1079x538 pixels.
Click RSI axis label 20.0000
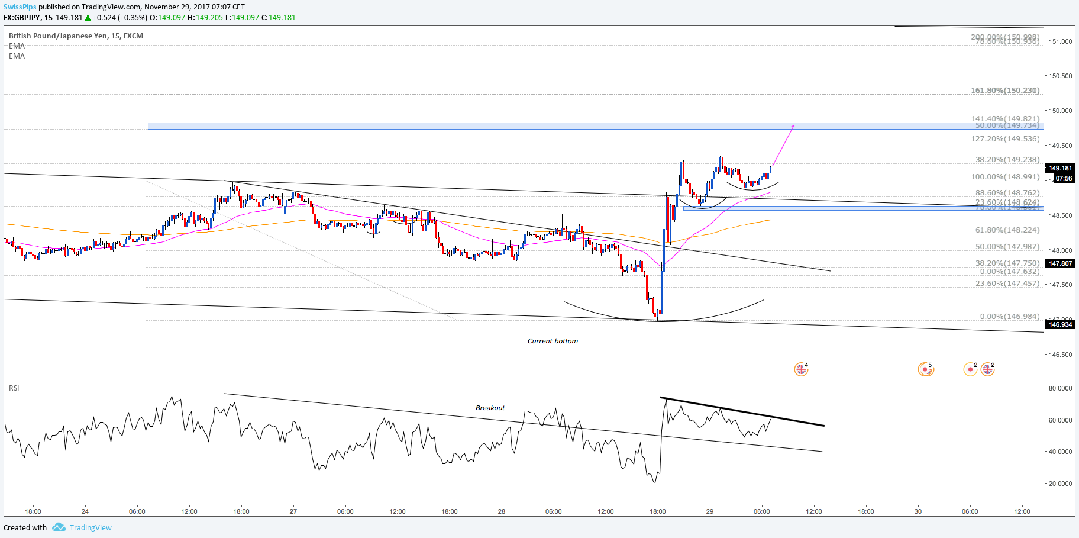[1061, 484]
